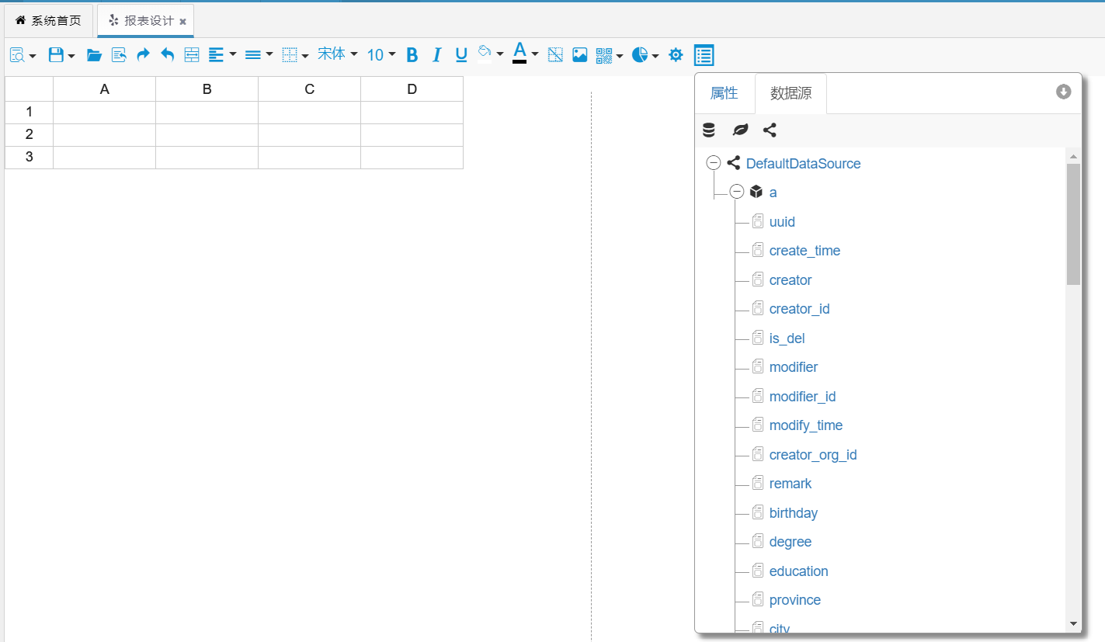The image size is (1105, 642).
Task: Select row header 2 in the grid
Action: click(30, 135)
